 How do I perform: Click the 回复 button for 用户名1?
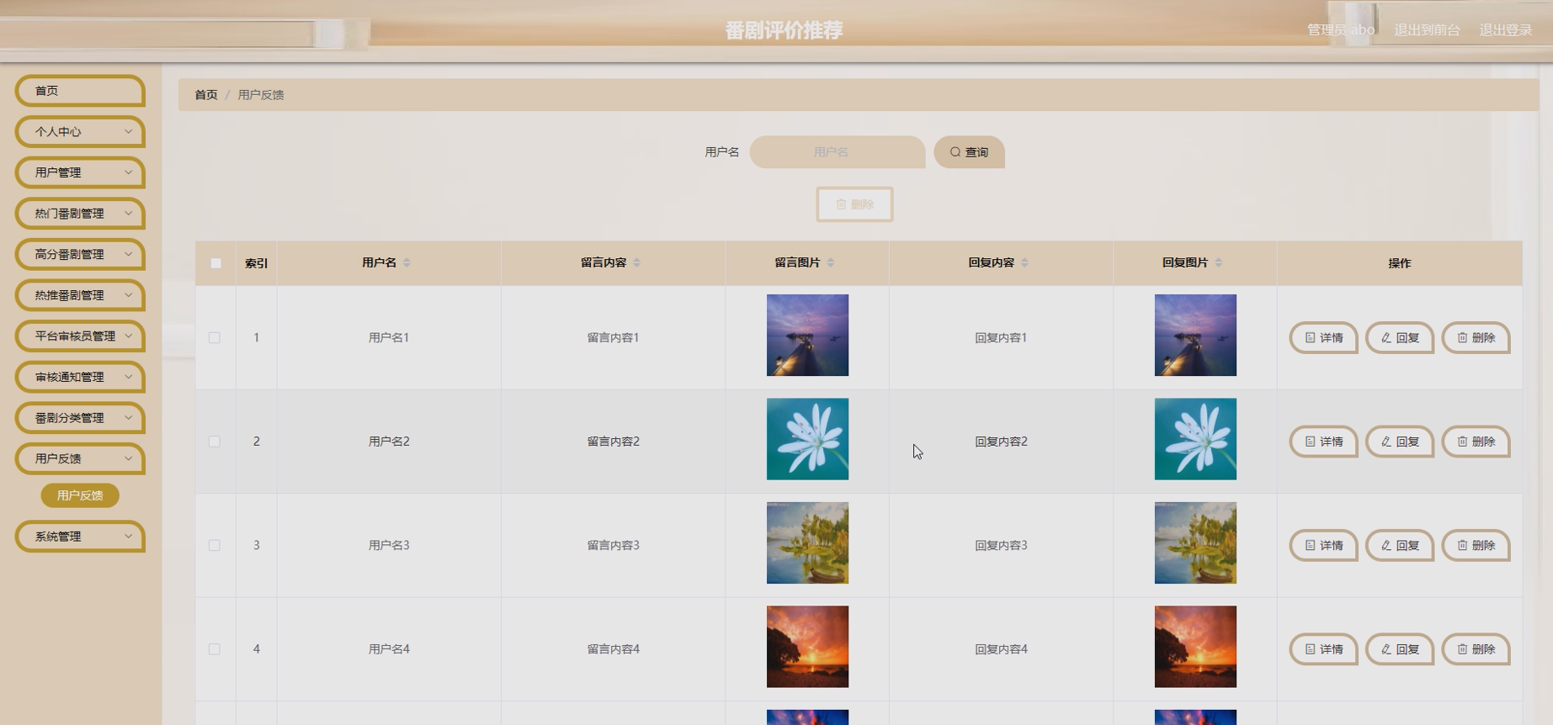[1399, 337]
